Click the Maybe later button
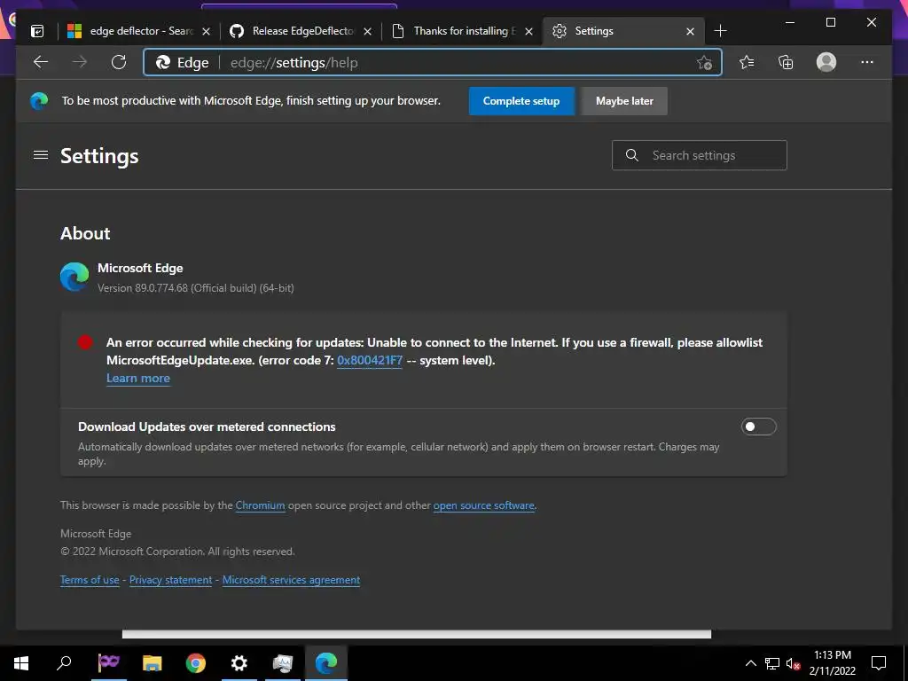Screen dimensions: 908x681 (x=624, y=101)
